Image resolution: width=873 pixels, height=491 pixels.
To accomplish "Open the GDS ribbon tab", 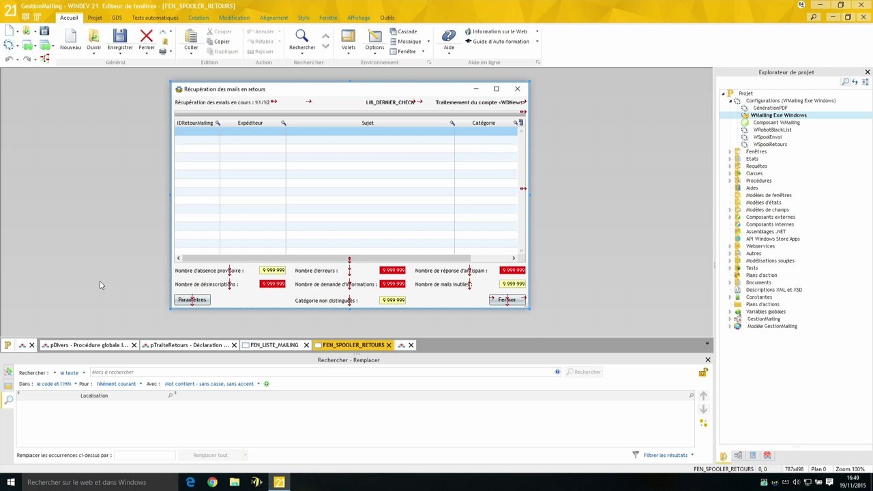I will pyautogui.click(x=117, y=18).
